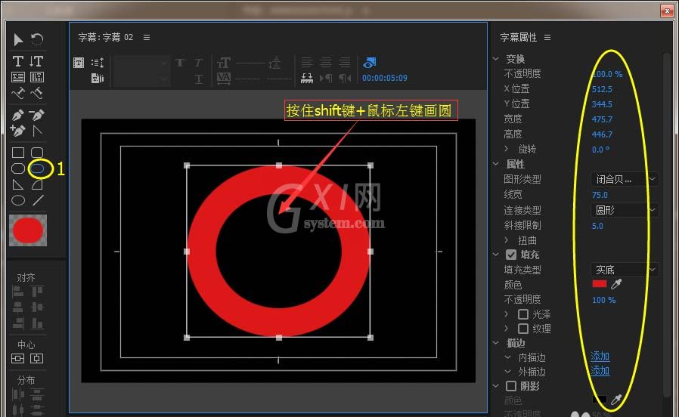Toggle italic text style
Viewport: 679px width, 417px height.
198,63
